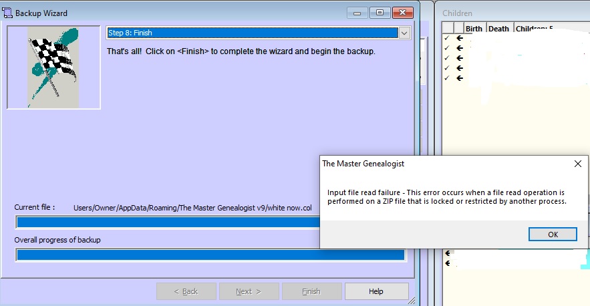Click fourth child's checkmark in Children list
590x306 pixels.
446,68
